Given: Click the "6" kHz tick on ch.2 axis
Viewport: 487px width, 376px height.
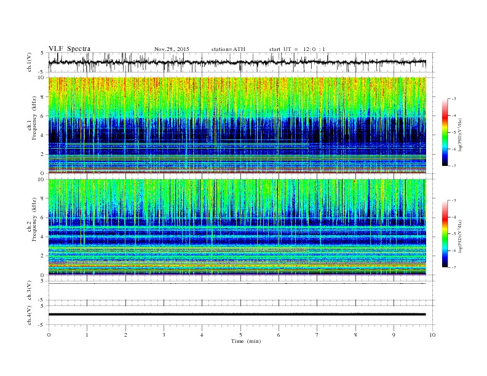Looking at the screenshot, I should (x=43, y=217).
